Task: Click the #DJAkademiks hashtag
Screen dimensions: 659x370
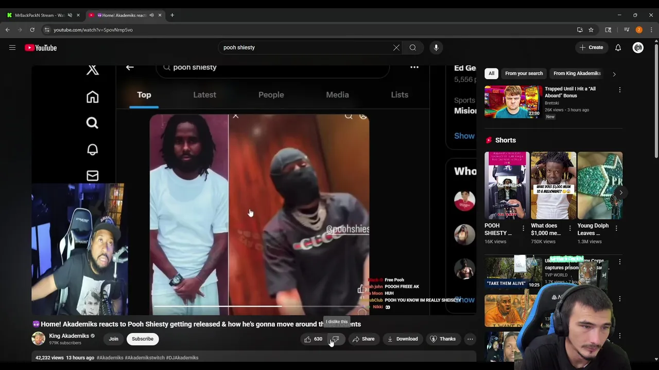Action: pyautogui.click(x=182, y=358)
